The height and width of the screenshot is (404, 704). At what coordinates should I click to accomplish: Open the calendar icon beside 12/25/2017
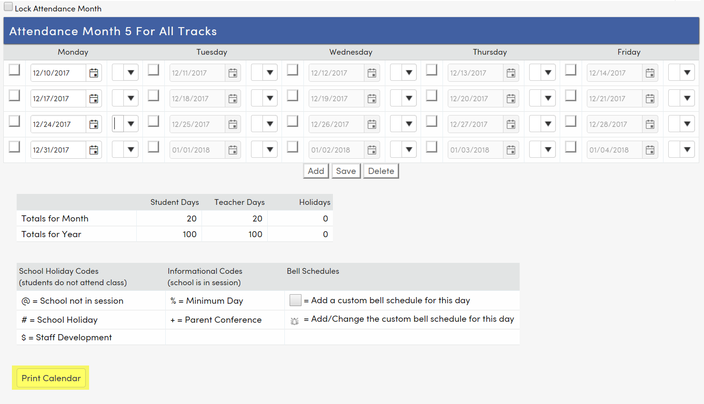[x=233, y=124]
